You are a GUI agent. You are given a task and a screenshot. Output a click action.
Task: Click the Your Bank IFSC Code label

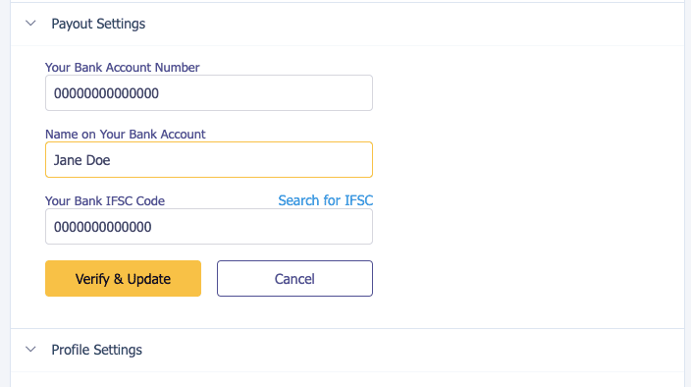(105, 201)
